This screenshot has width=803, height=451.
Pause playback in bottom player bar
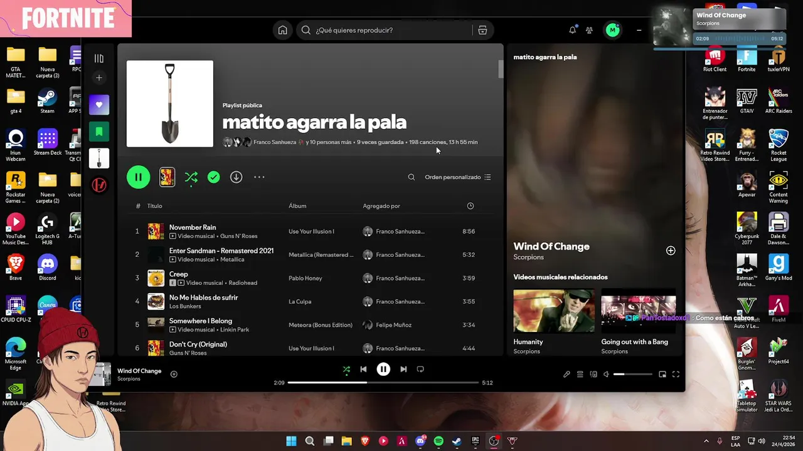tap(383, 370)
